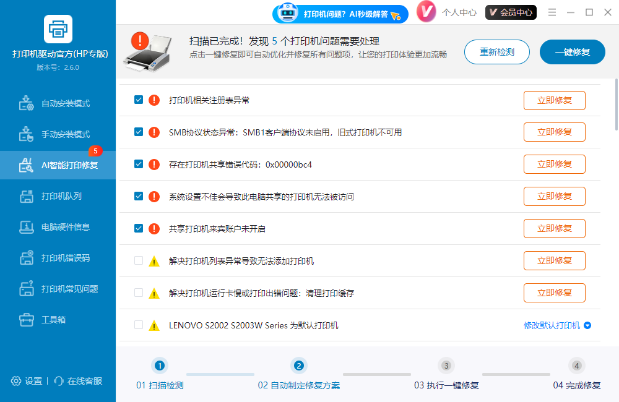Click the 电脑硬件信息 monitor icon
The image size is (619, 402).
pos(26,227)
